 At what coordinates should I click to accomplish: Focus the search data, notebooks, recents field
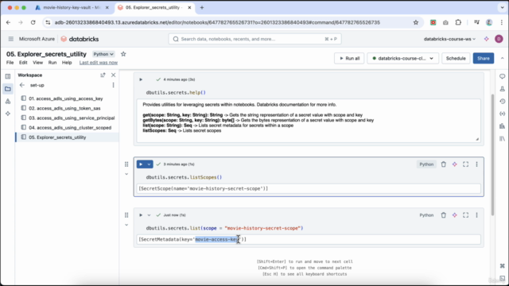click(254, 39)
